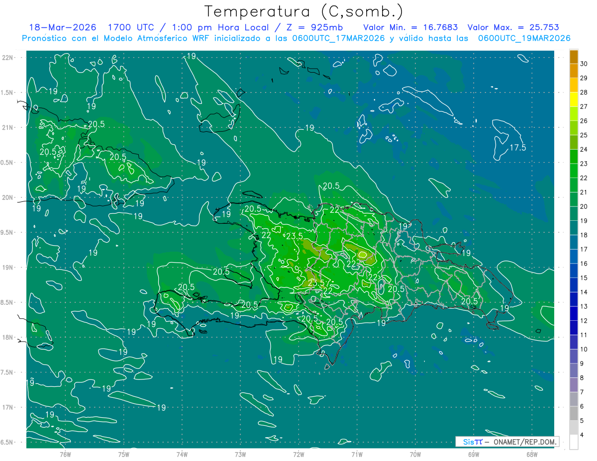Viewport: 597px width, 461px height.
Task: Click the '4' label on the color scale
Action: (x=583, y=435)
